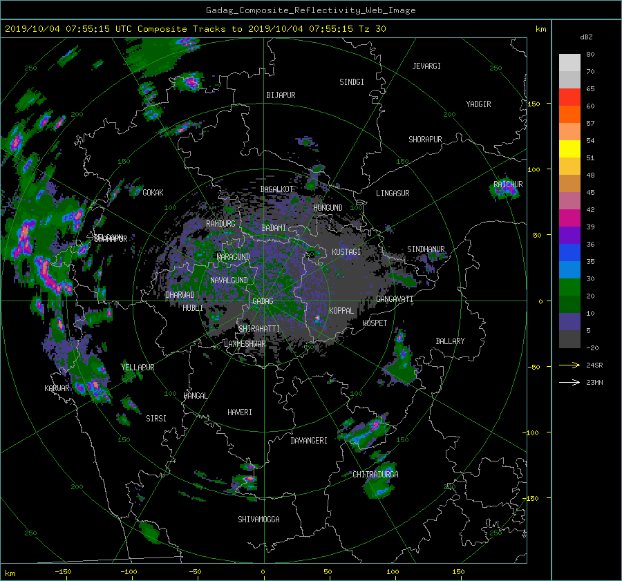Image resolution: width=622 pixels, height=581 pixels.
Task: Click the SHORAPUR city label
Action: click(x=425, y=140)
